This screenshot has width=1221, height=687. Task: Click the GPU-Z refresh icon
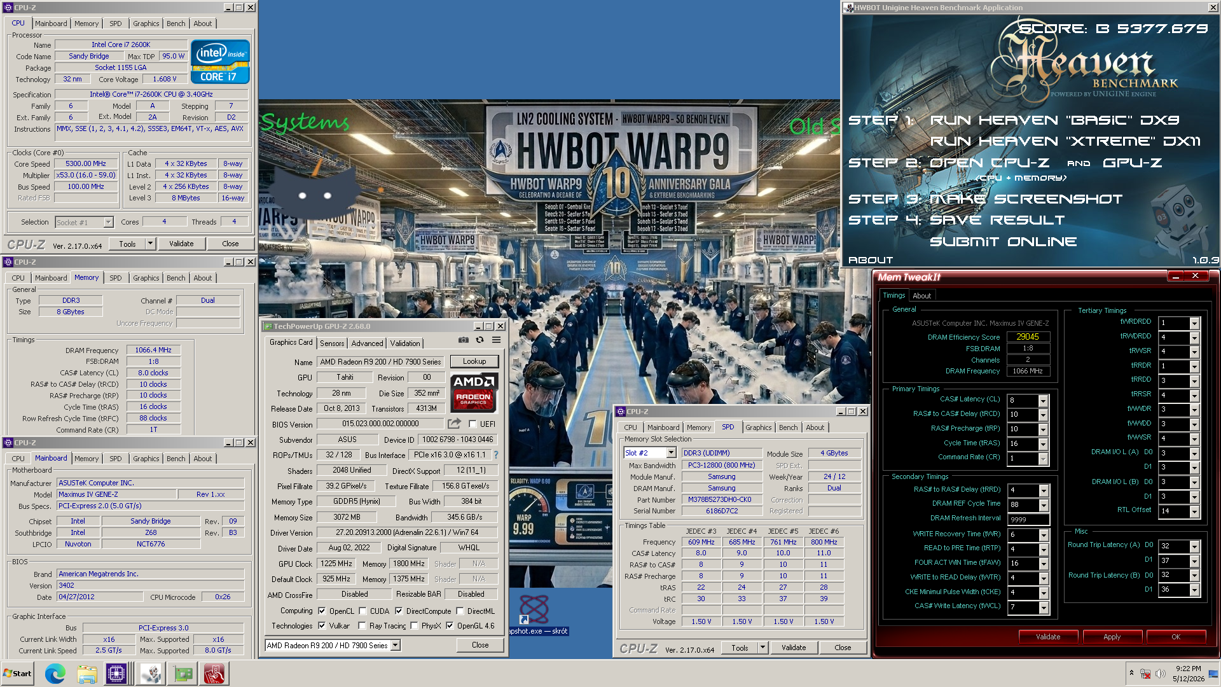(x=479, y=340)
